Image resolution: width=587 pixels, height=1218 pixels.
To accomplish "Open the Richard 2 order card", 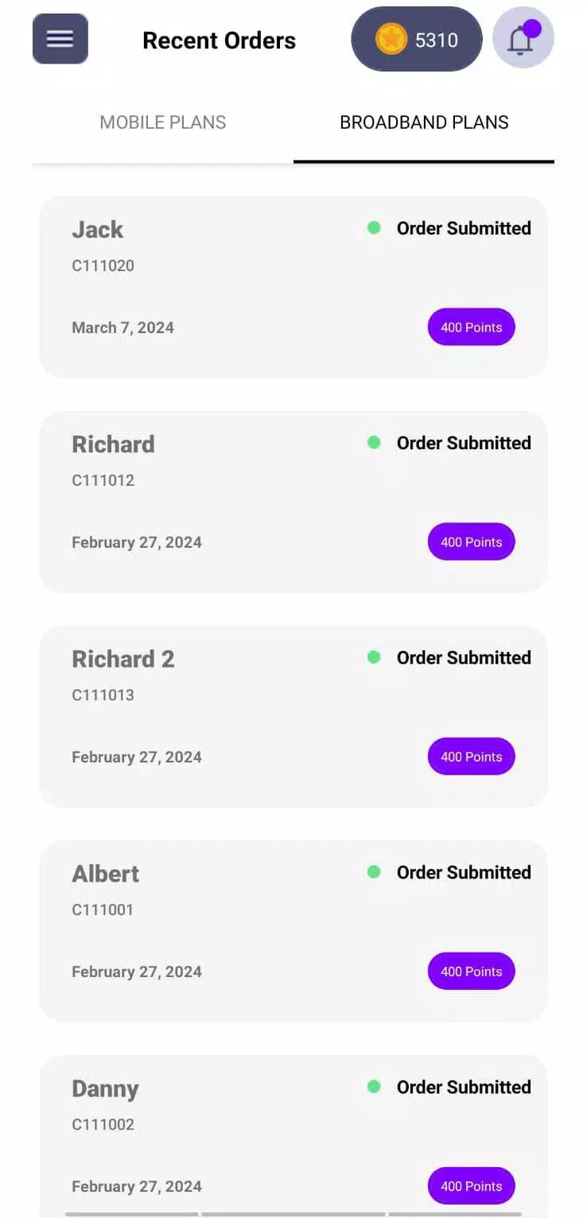I will click(239, 716).
